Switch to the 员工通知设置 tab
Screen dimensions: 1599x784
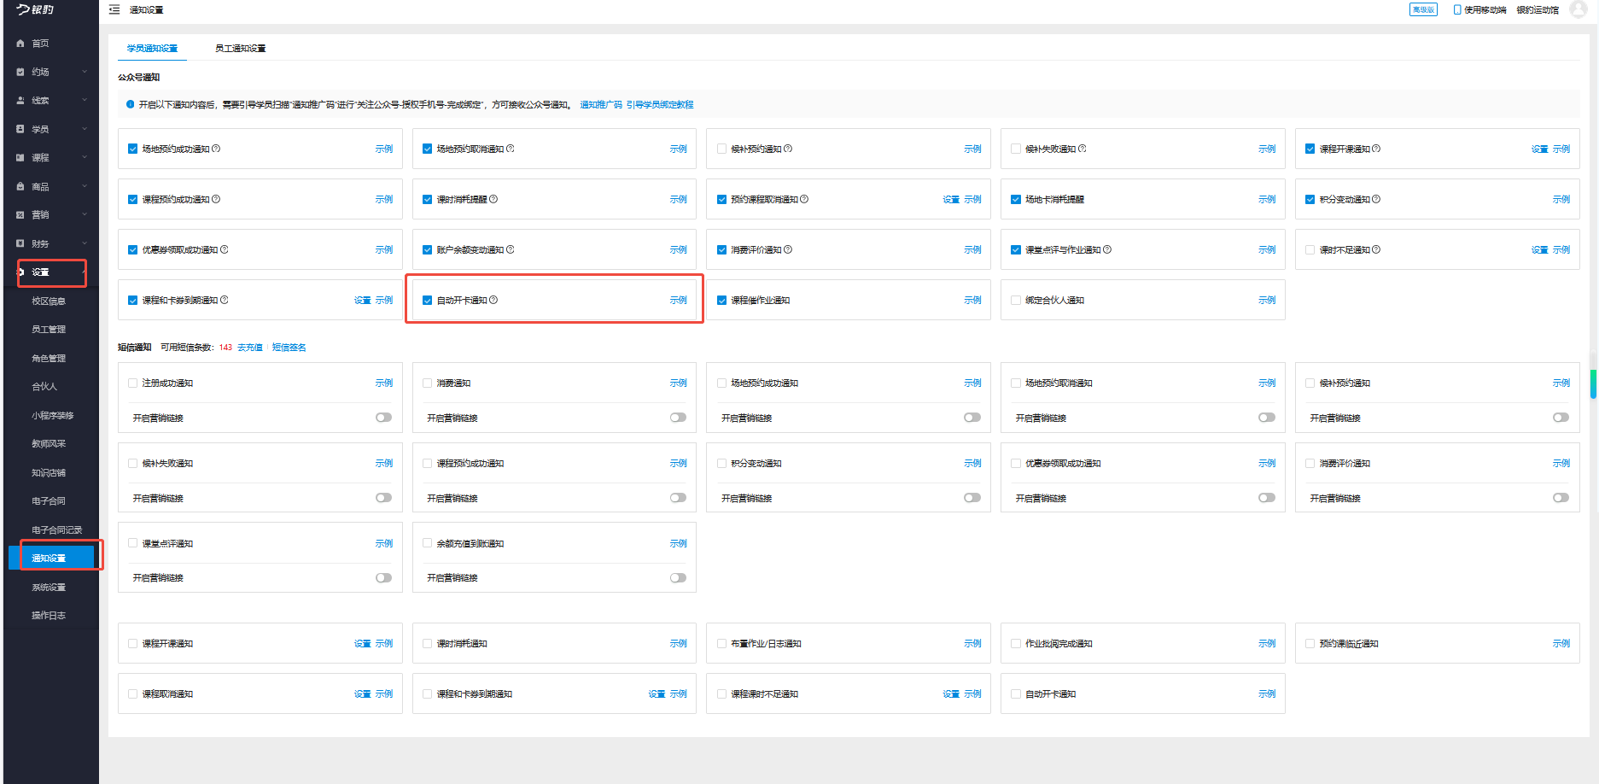tap(240, 49)
